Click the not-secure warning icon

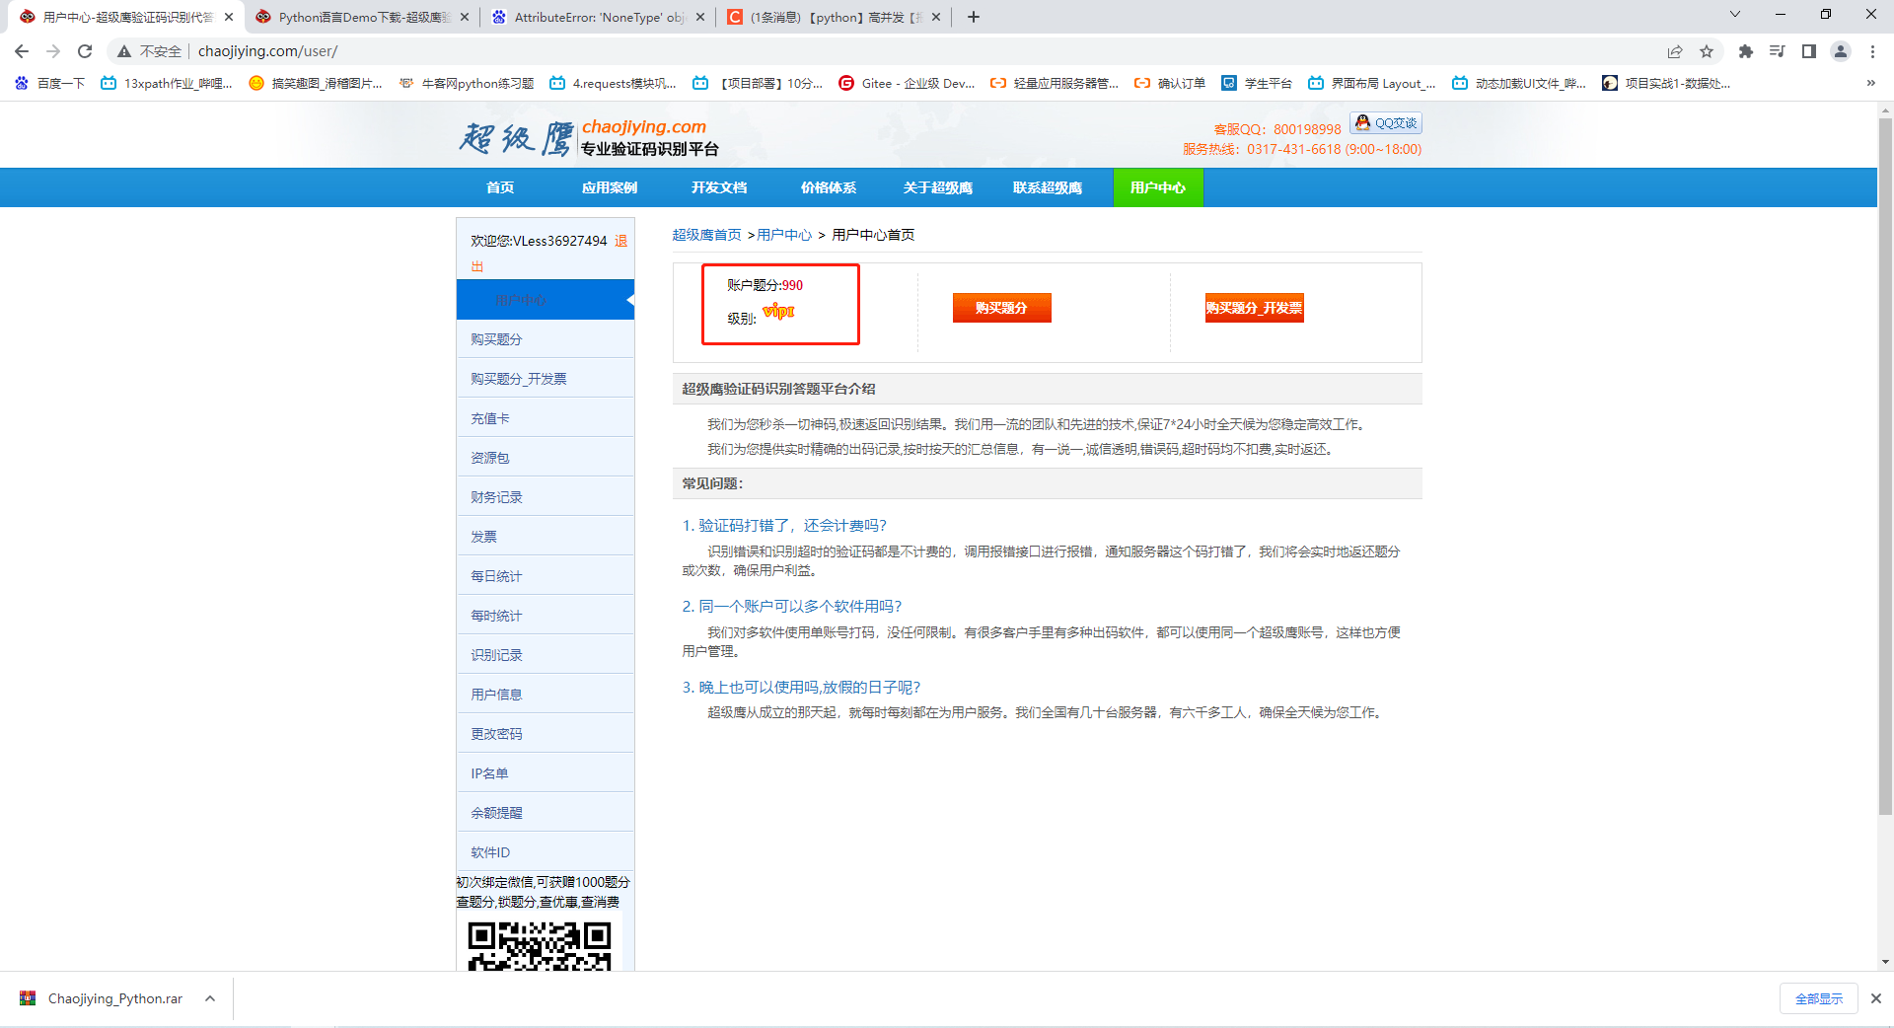(124, 51)
